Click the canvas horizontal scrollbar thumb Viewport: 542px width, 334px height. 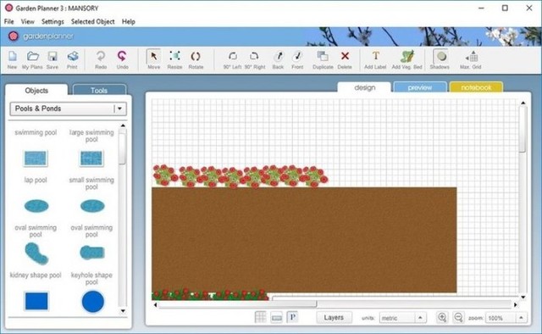click(237, 304)
